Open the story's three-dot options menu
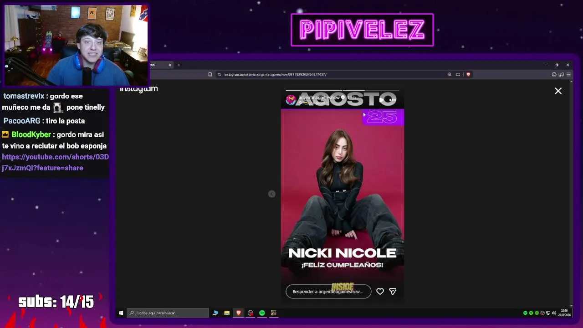 click(x=393, y=100)
